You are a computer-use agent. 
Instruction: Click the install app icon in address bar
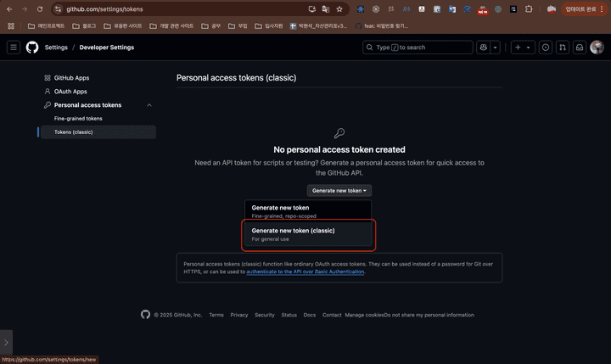pyautogui.click(x=311, y=9)
